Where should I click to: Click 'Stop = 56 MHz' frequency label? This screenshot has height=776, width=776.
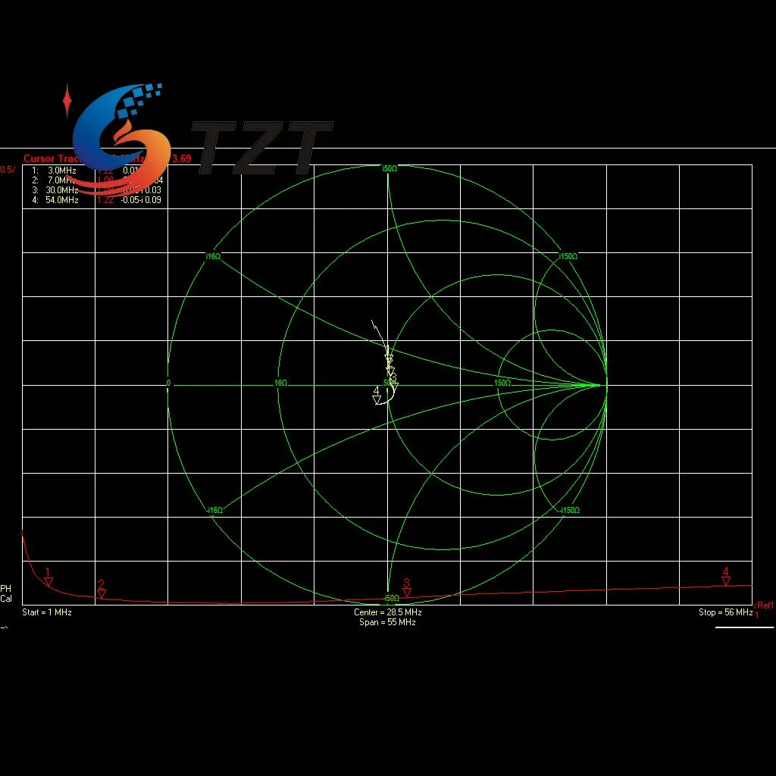[725, 612]
